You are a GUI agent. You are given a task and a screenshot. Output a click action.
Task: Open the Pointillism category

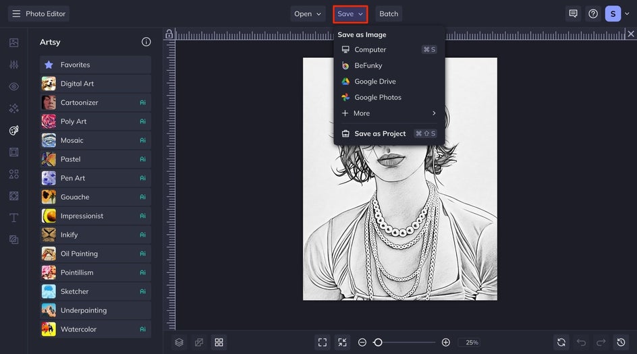[x=95, y=272]
